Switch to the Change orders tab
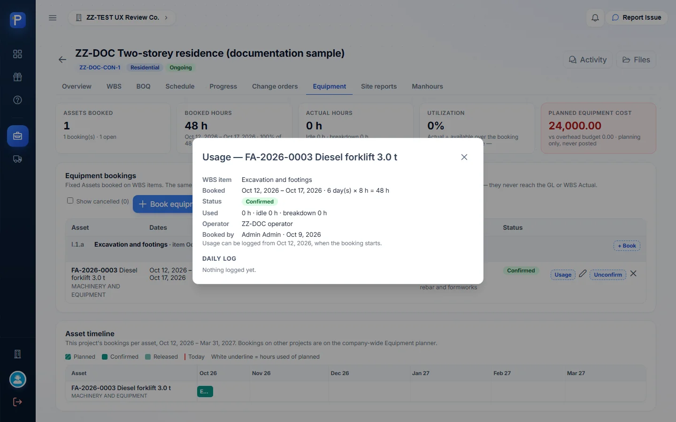Screen dimensions: 676x422 pos(275,86)
